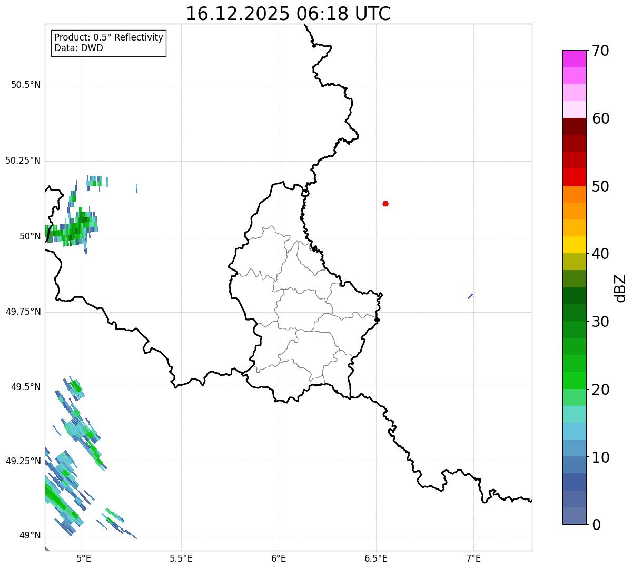Click the 50.5°N latitude label

click(26, 85)
